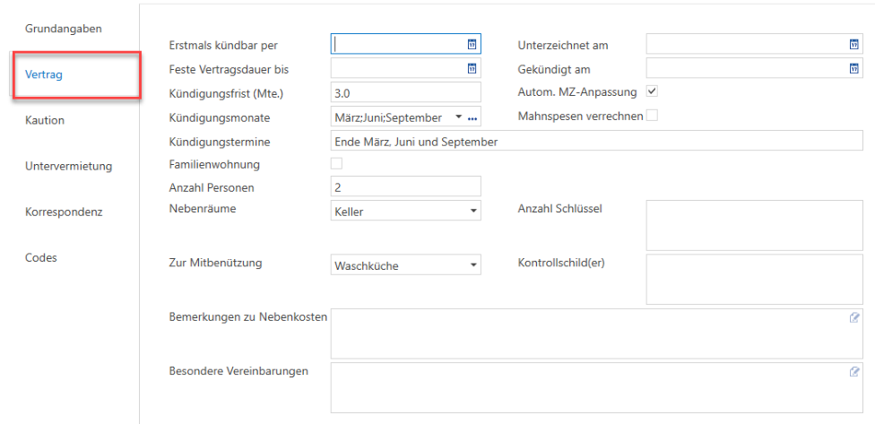The height and width of the screenshot is (424, 875).
Task: Open calendar picker for Erstmals kündbar per
Action: coord(472,44)
